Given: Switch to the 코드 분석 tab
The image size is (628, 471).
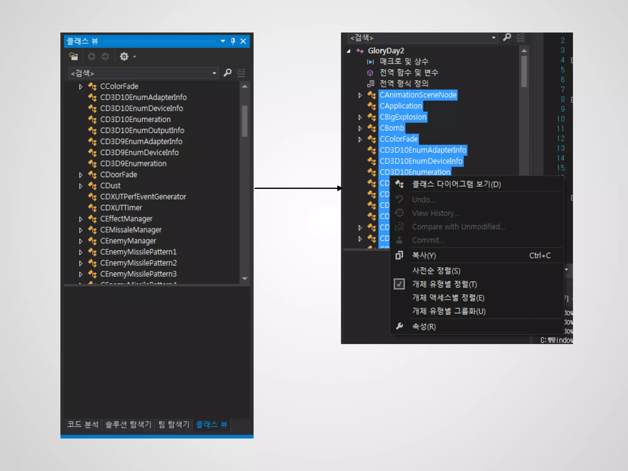Looking at the screenshot, I should tap(83, 424).
